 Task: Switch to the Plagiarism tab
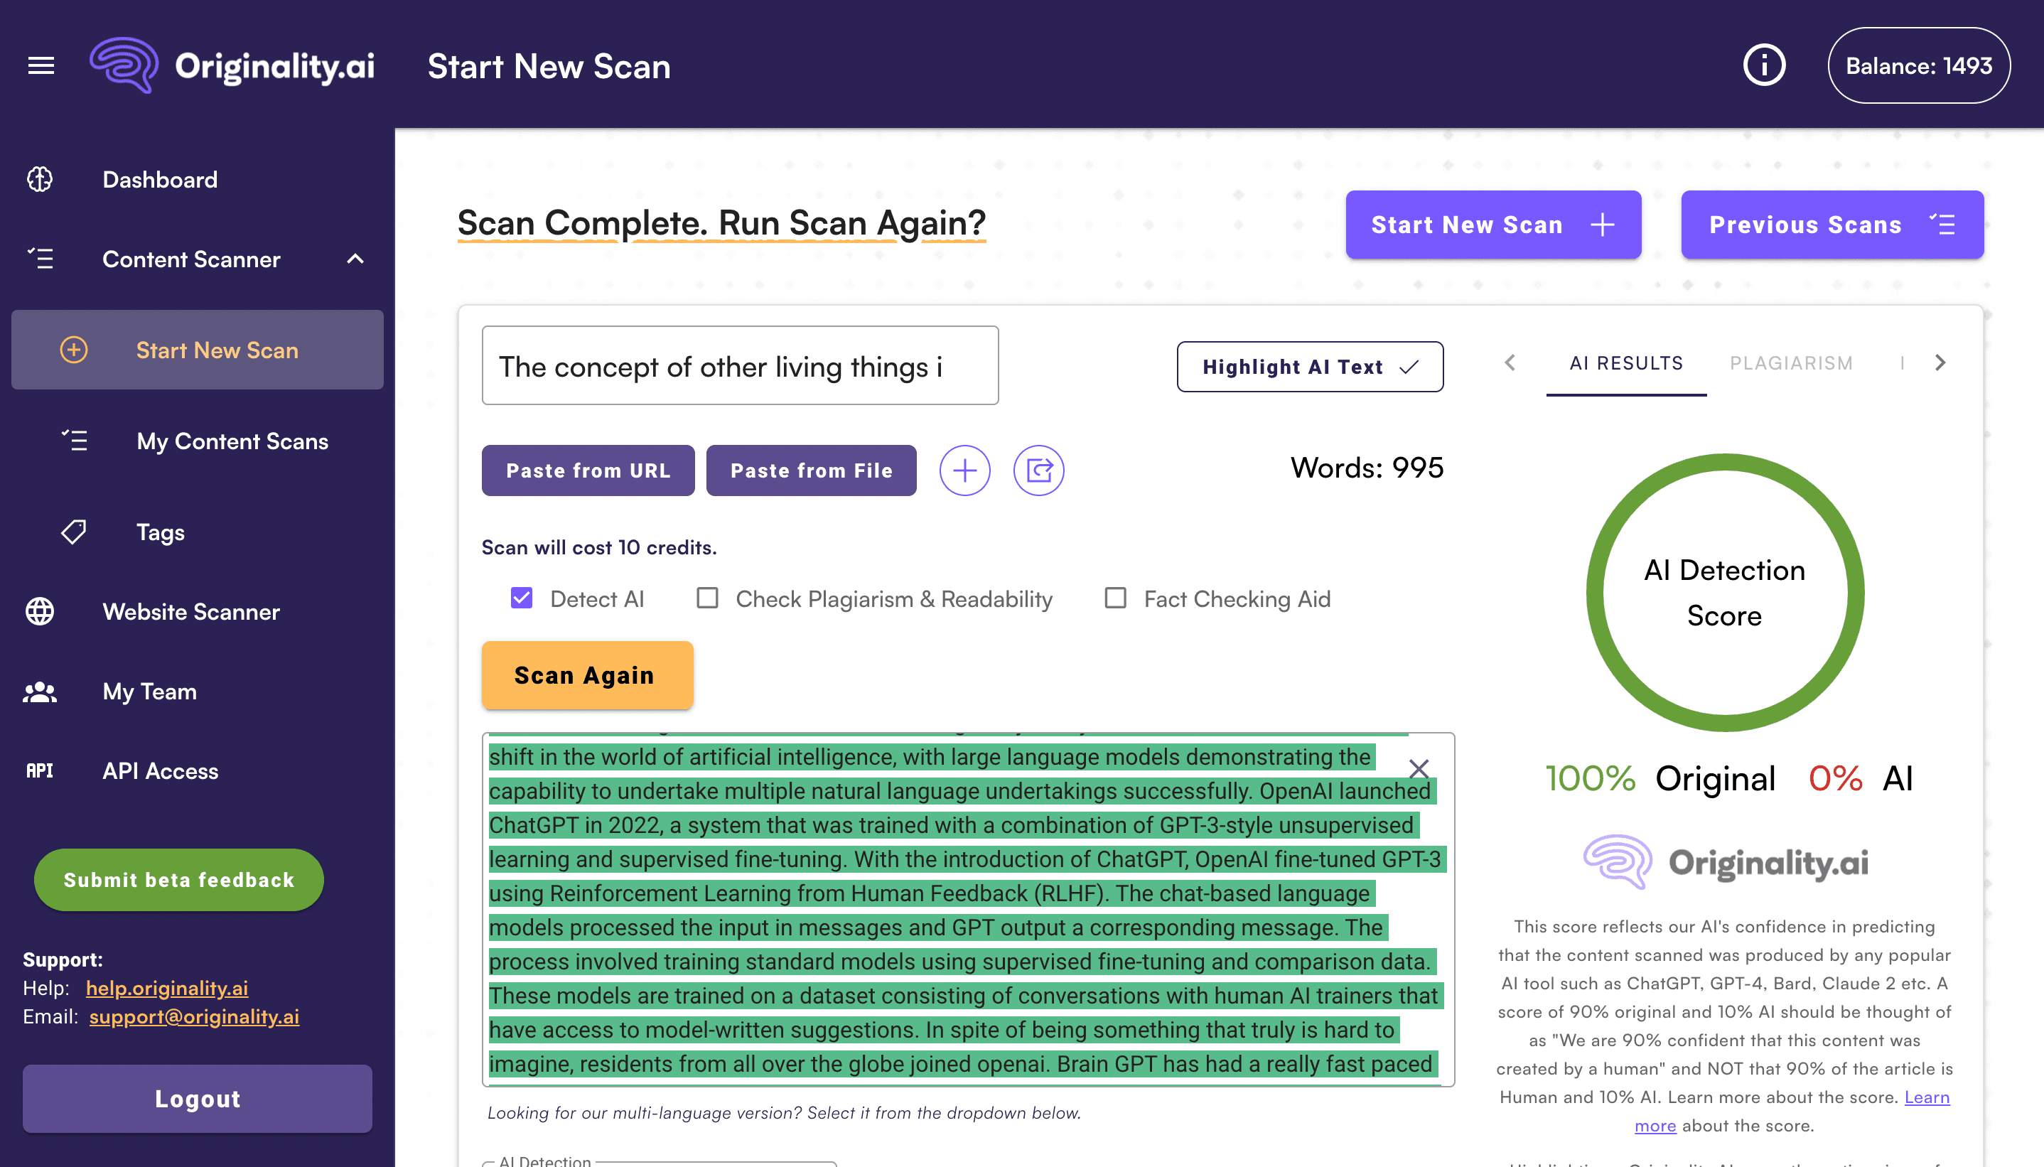1791,363
